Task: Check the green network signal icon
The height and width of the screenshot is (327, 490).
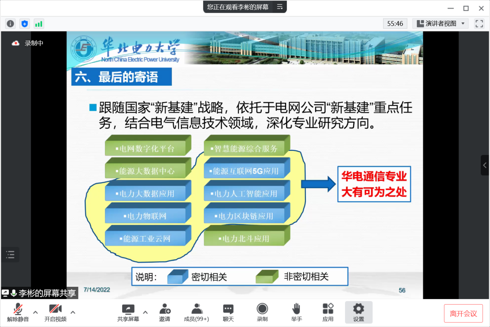Action: (x=39, y=24)
